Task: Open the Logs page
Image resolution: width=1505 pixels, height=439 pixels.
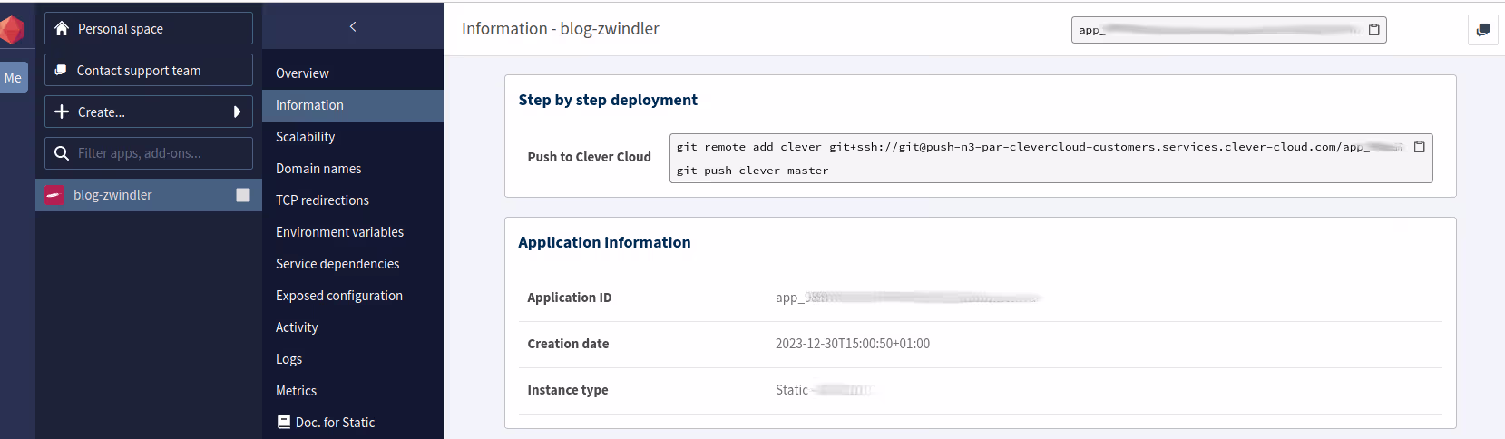Action: pos(288,359)
